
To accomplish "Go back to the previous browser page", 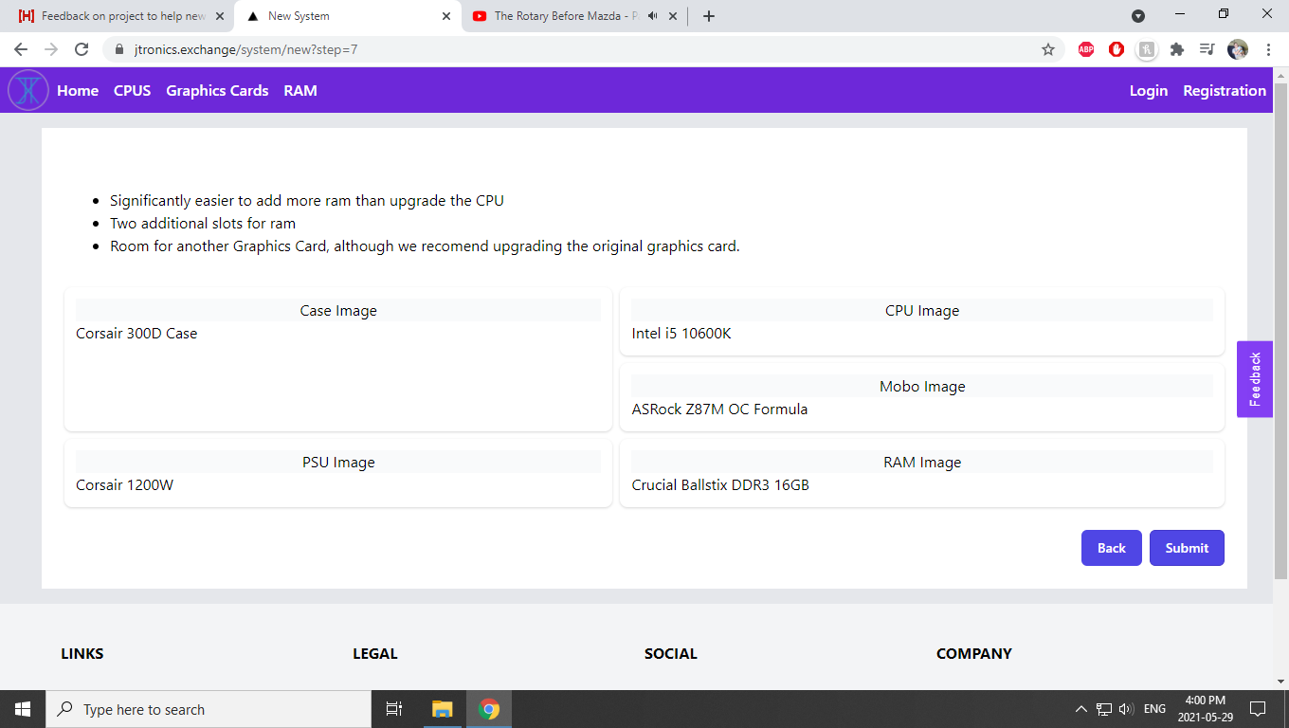I will 21,49.
